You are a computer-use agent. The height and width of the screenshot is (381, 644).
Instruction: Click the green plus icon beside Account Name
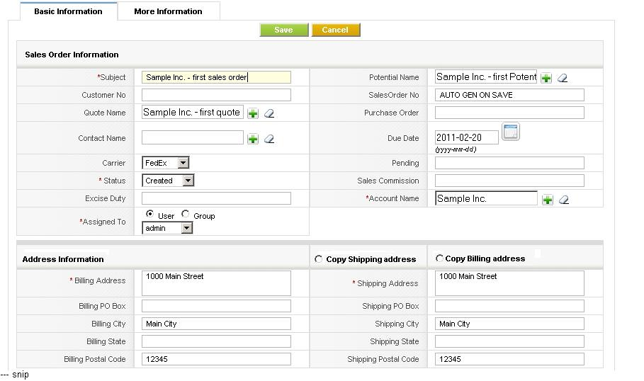click(x=548, y=200)
